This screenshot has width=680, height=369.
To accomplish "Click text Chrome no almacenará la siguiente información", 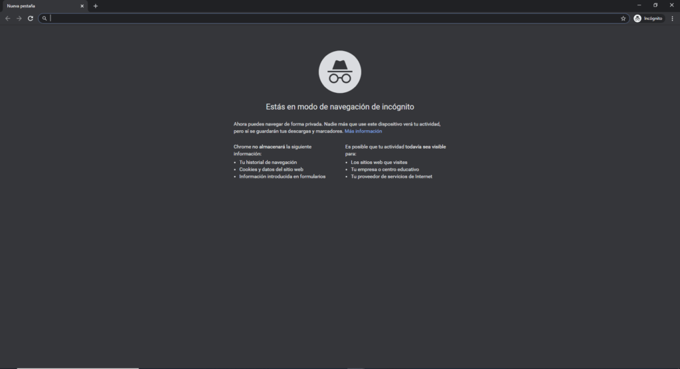I will (x=272, y=150).
